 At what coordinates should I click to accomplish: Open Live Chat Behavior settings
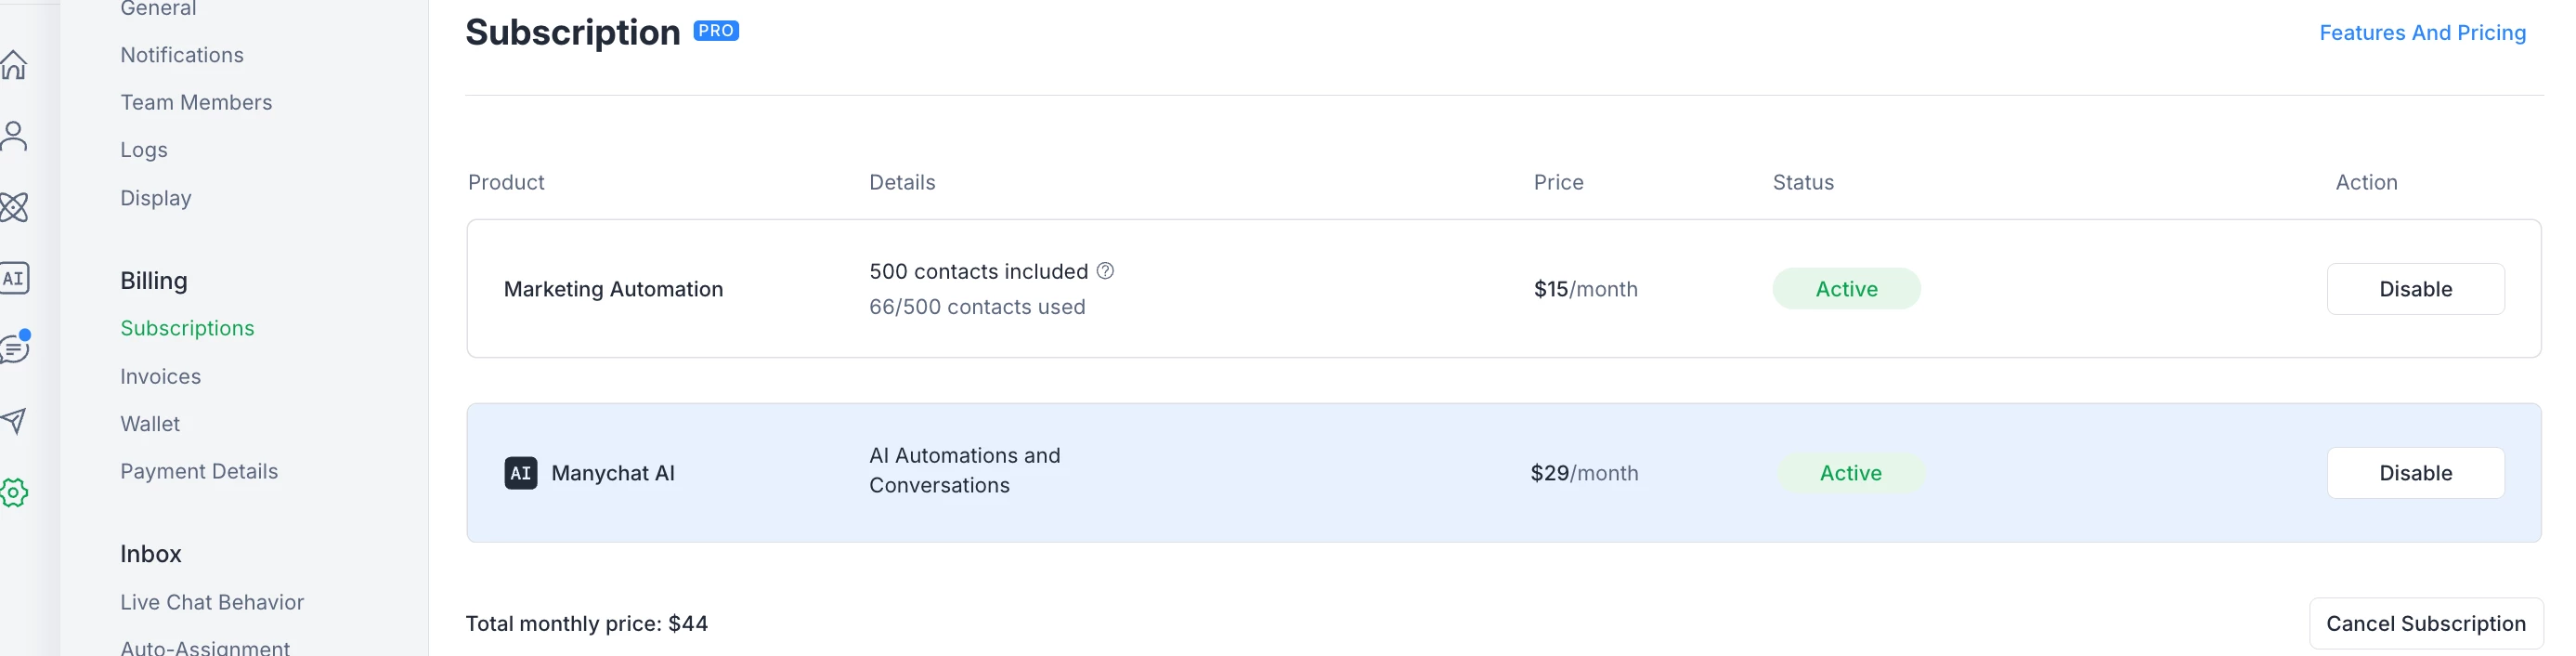(212, 602)
